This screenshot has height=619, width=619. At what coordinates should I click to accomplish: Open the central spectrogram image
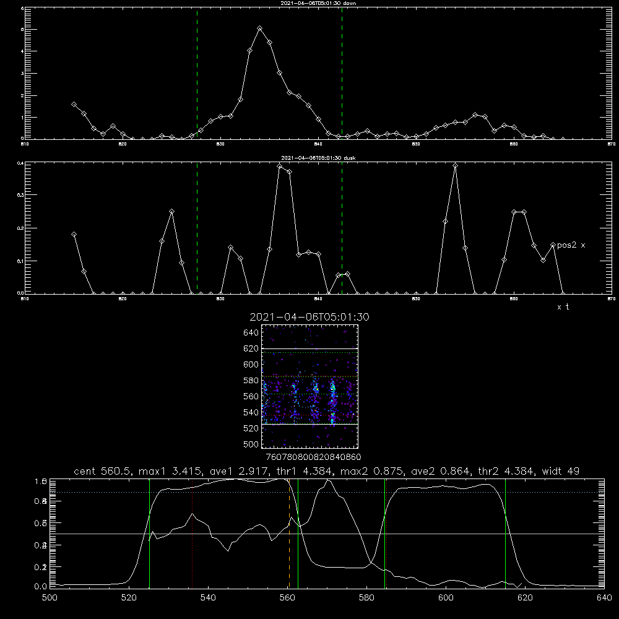pyautogui.click(x=310, y=386)
